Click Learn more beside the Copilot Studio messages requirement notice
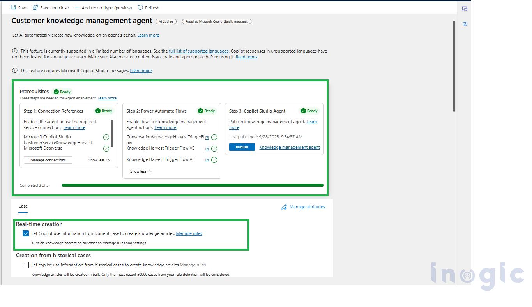 (x=141, y=71)
